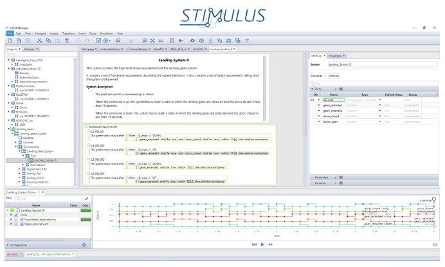The width and height of the screenshot is (445, 267).
Task: Click the Zoom out magnifier icon
Action: tap(118, 41)
